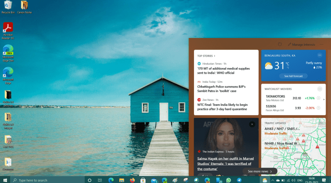331x183 pixels.
Task: Open WTC Final Team India quarantine story
Action: [x=223, y=107]
